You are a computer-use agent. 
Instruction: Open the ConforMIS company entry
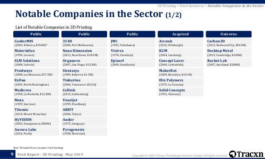click(36, 43)
